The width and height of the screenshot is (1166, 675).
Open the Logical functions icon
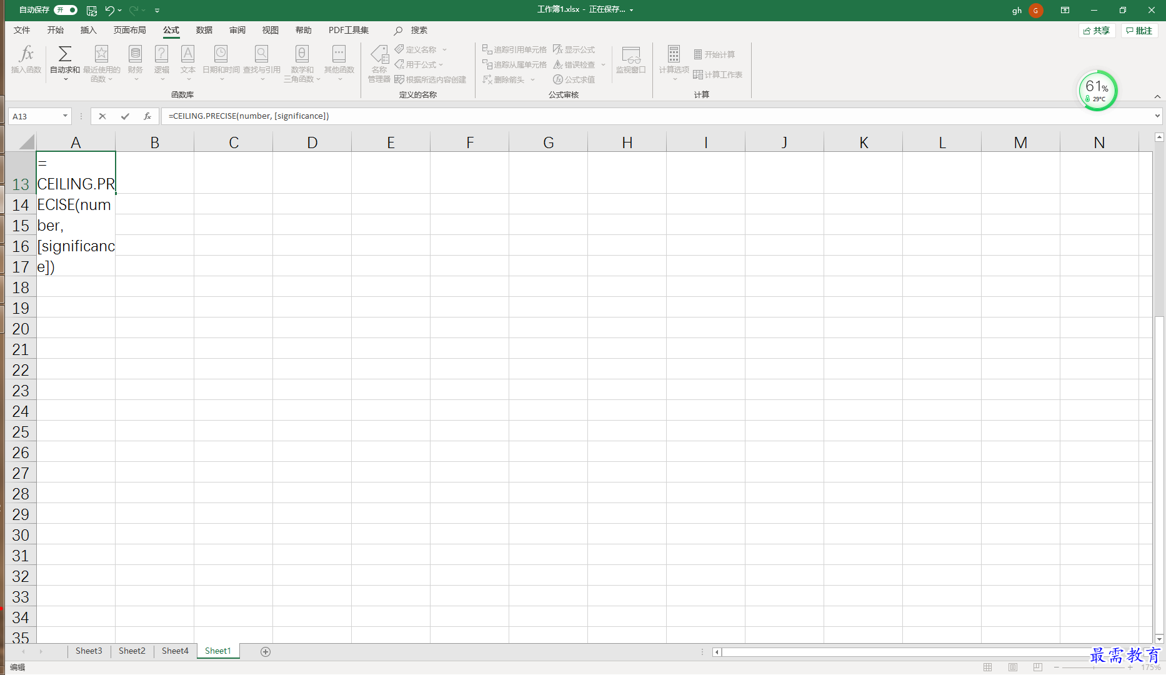click(x=161, y=54)
